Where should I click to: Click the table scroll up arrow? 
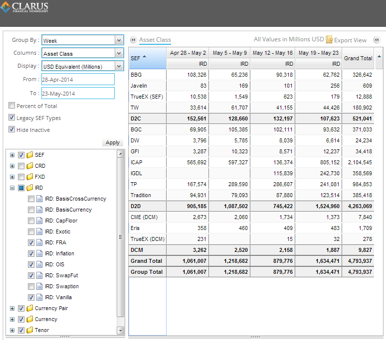coord(380,57)
